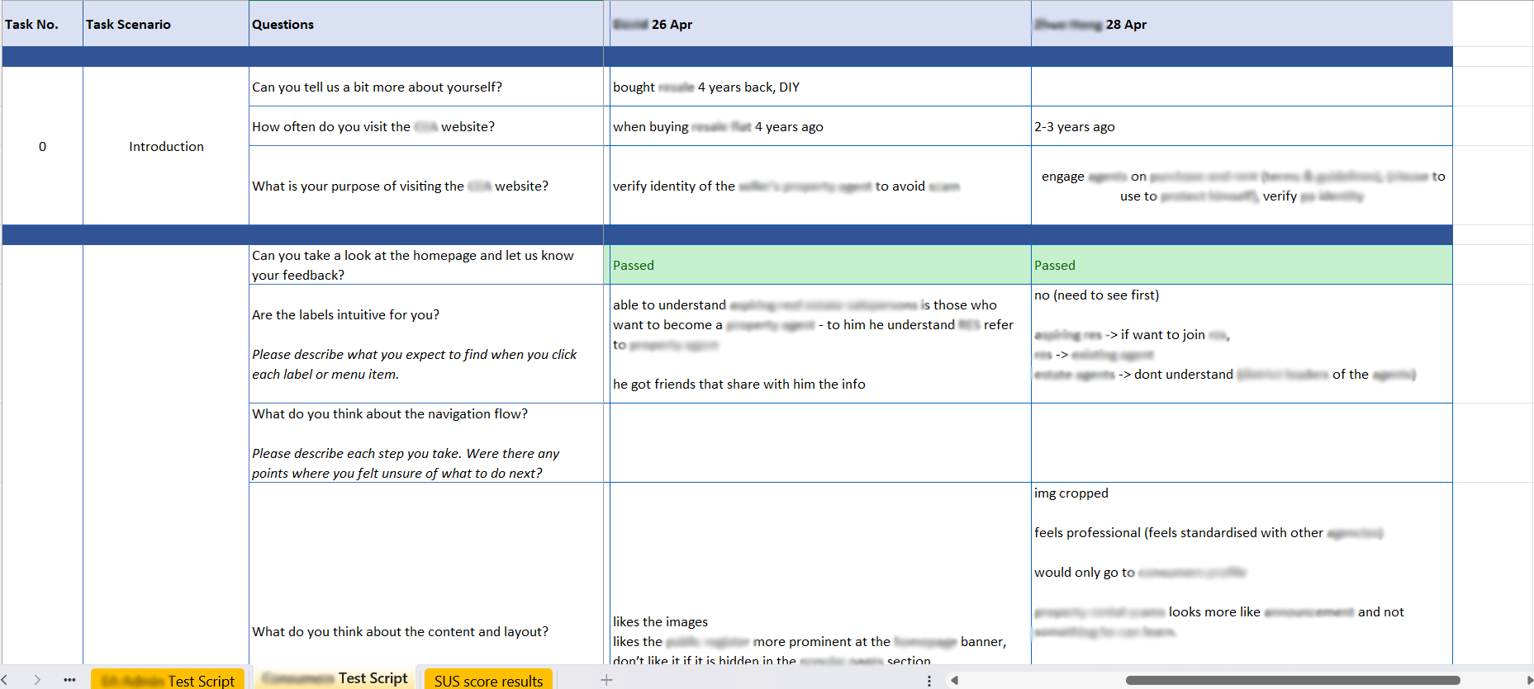The image size is (1534, 689).
Task: Click the horizontal scrollbar left arrow
Action: [954, 681]
